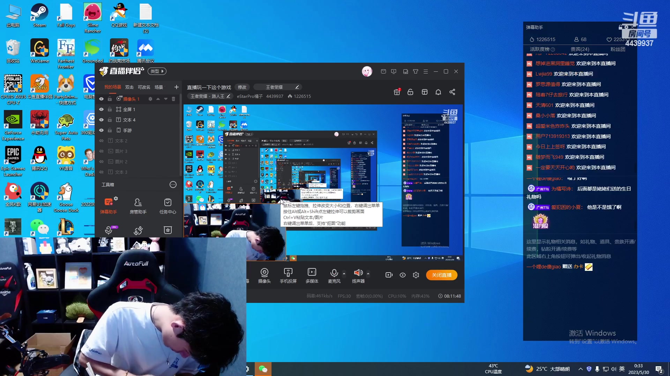
Task: Mute the 扬声器 speaker icon
Action: 358,273
